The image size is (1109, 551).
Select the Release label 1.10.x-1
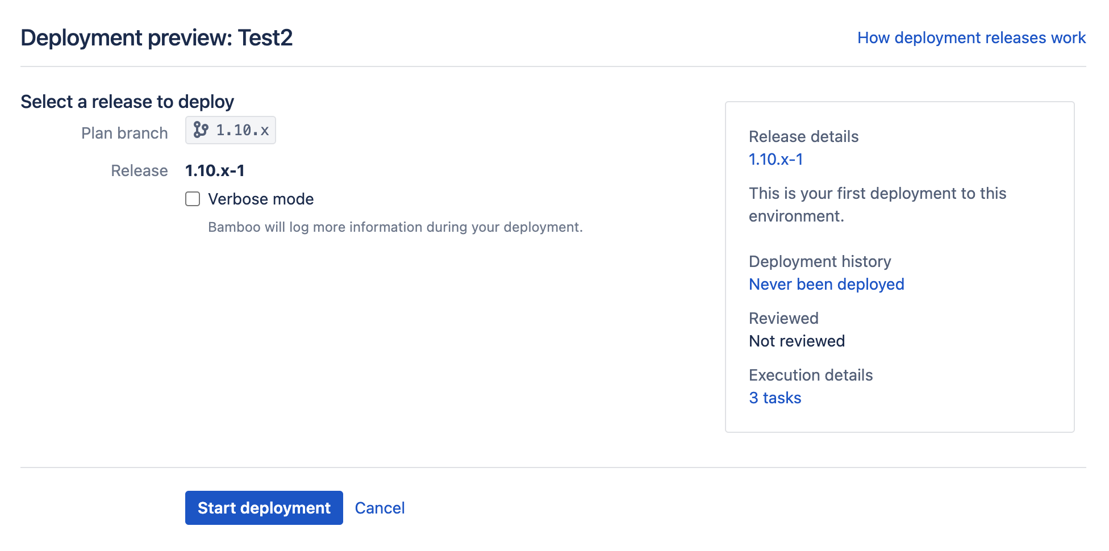click(215, 170)
